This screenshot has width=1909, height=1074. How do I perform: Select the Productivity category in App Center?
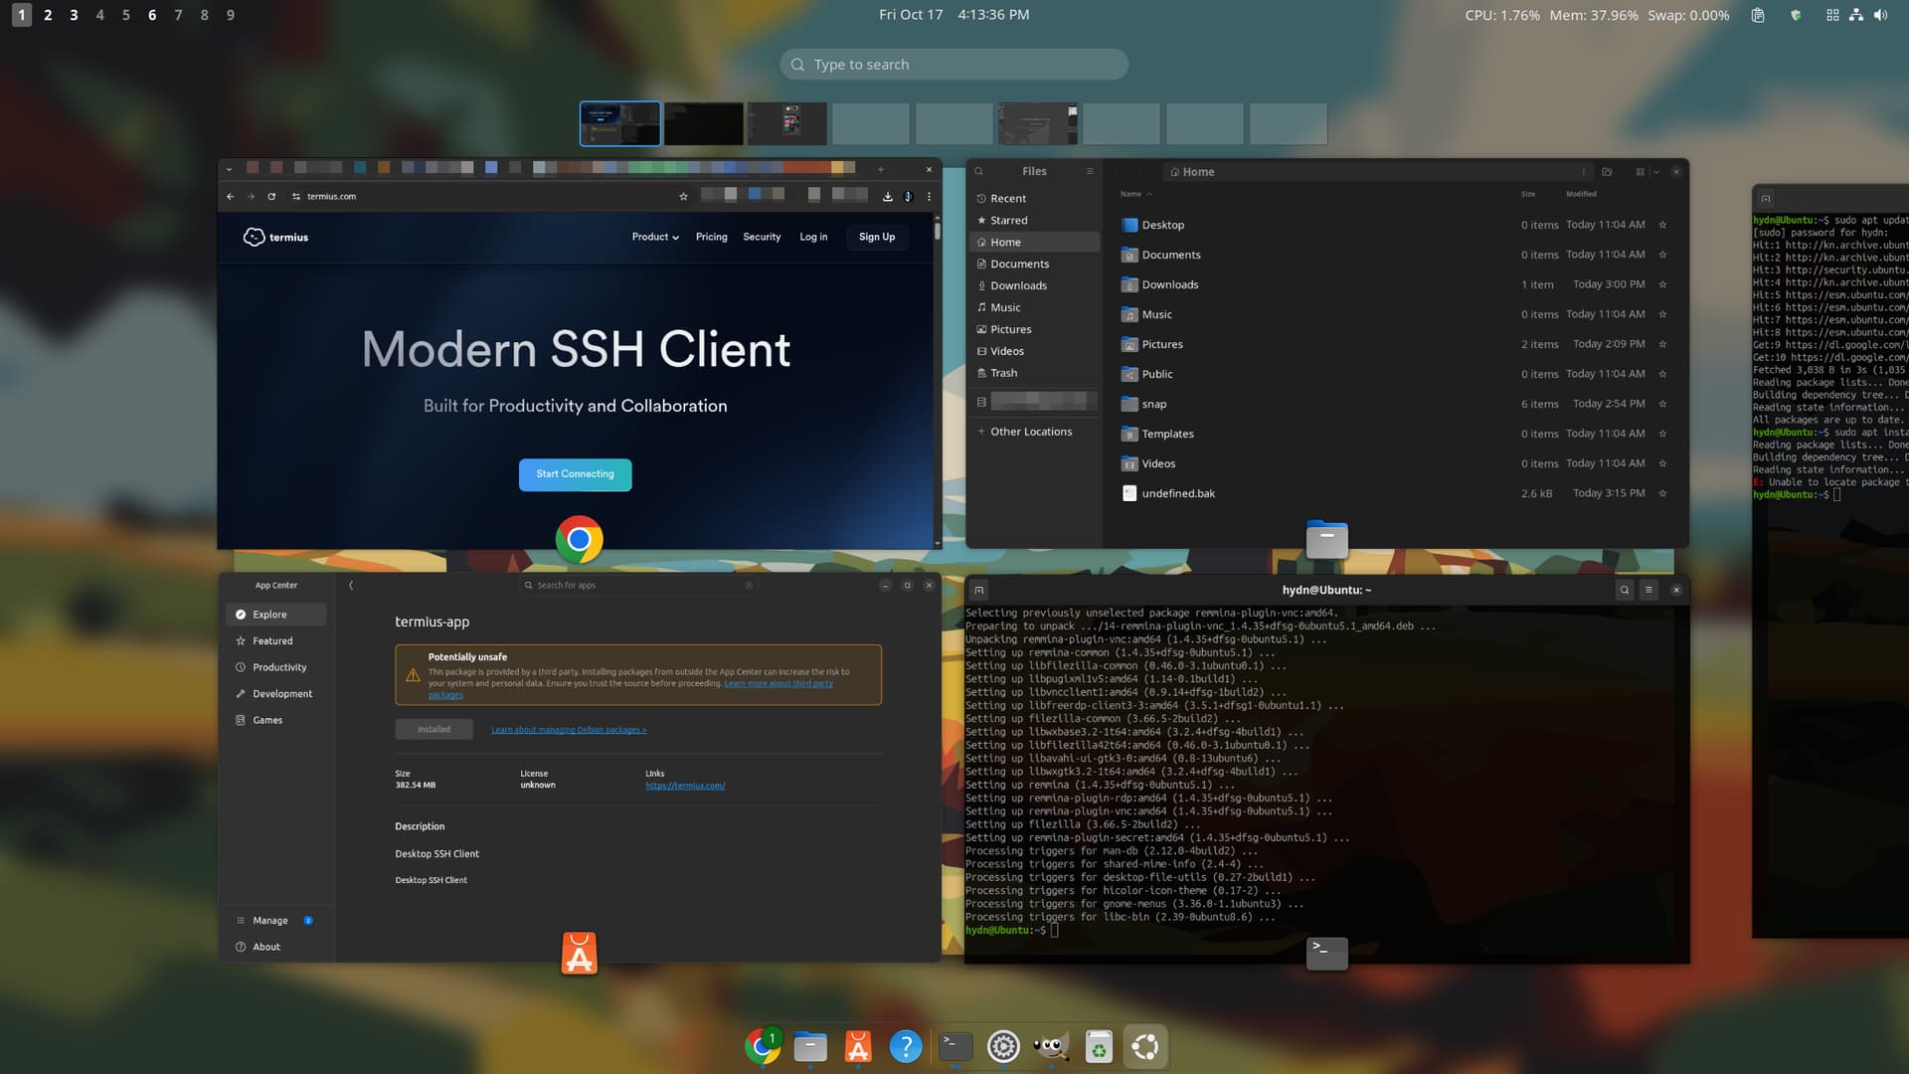tap(279, 667)
